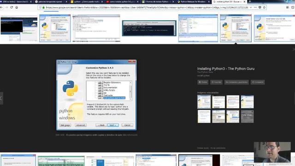Open selected Python Setup thumbnail above preview pointer
The width and height of the screenshot is (295, 166).
point(236,28)
